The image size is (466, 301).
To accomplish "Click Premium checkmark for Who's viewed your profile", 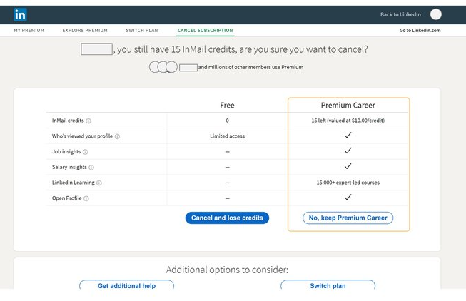I will point(348,135).
